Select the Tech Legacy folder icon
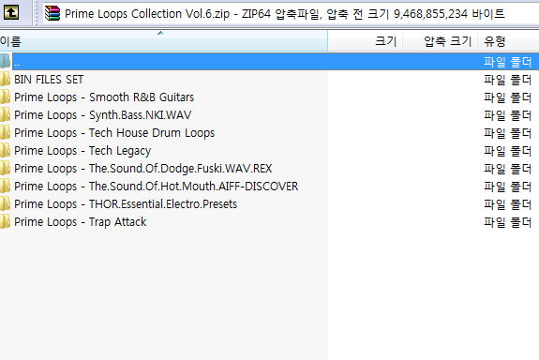Image resolution: width=539 pixels, height=360 pixels. pos(5,151)
